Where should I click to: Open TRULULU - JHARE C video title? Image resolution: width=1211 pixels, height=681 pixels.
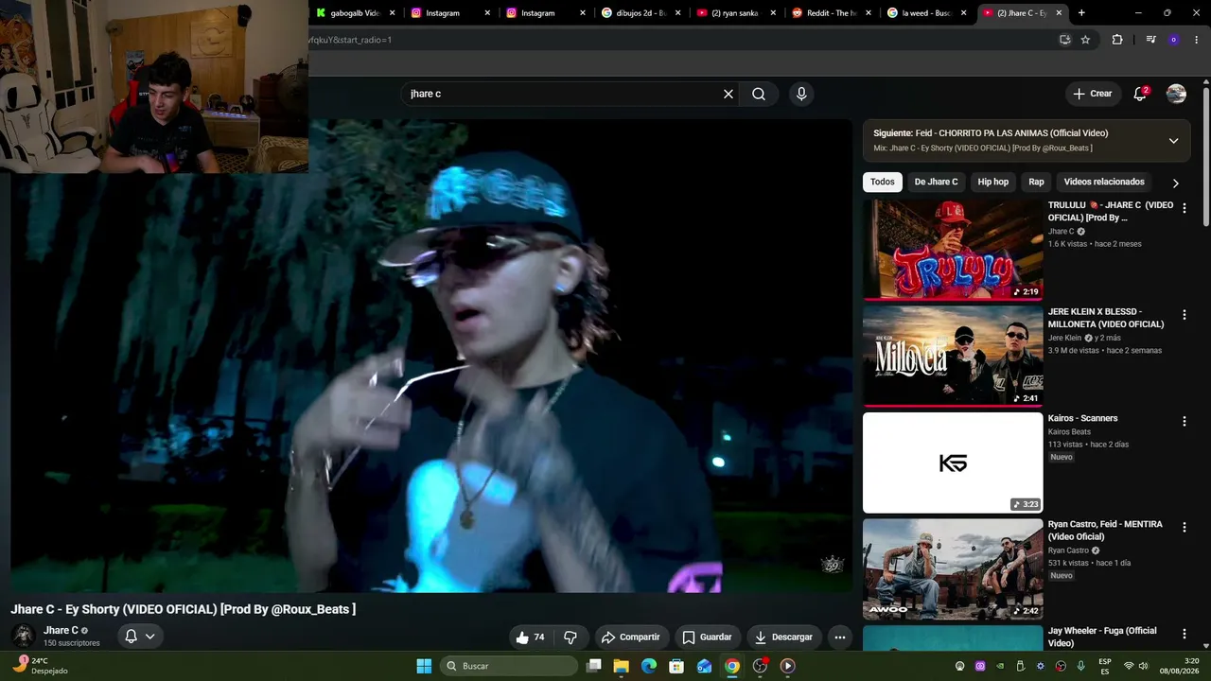1111,211
